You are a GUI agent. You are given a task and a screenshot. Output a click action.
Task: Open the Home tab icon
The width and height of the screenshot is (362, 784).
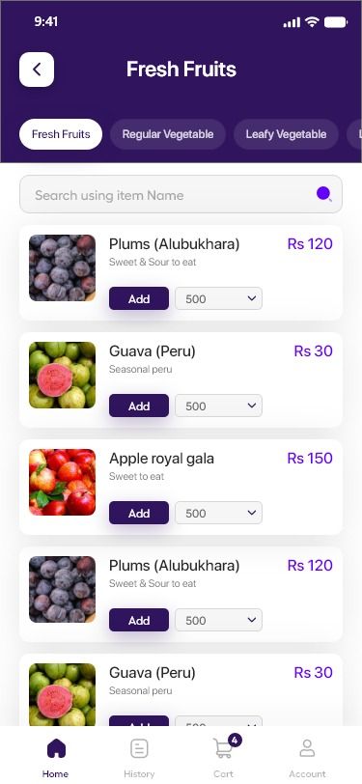[56, 748]
